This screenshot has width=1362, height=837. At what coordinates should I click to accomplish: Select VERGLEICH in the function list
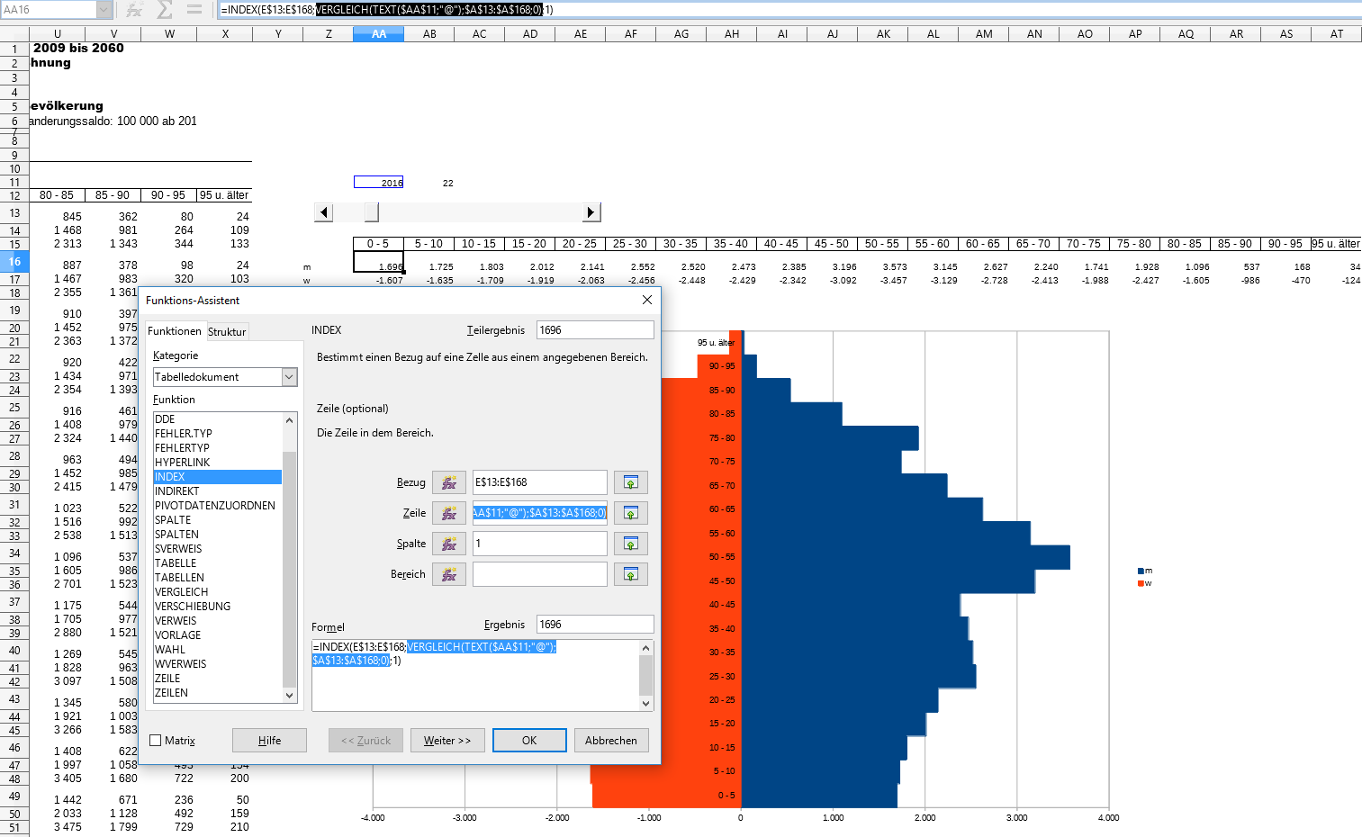pos(182,592)
